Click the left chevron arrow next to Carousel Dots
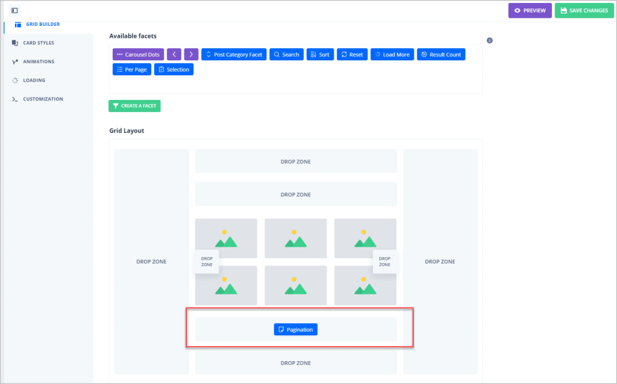This screenshot has height=384, width=617. pyautogui.click(x=174, y=54)
